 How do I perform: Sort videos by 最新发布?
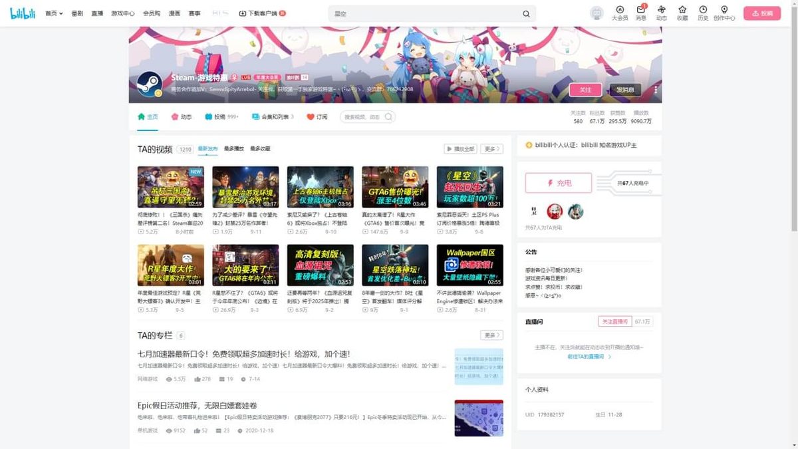[207, 149]
